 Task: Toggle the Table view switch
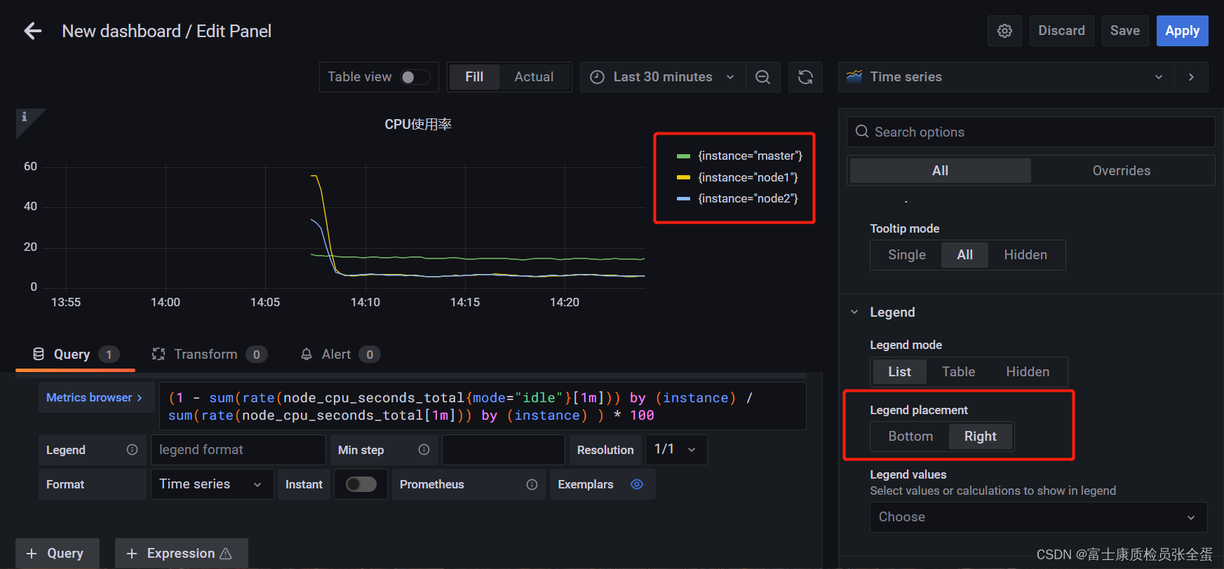[x=415, y=77]
